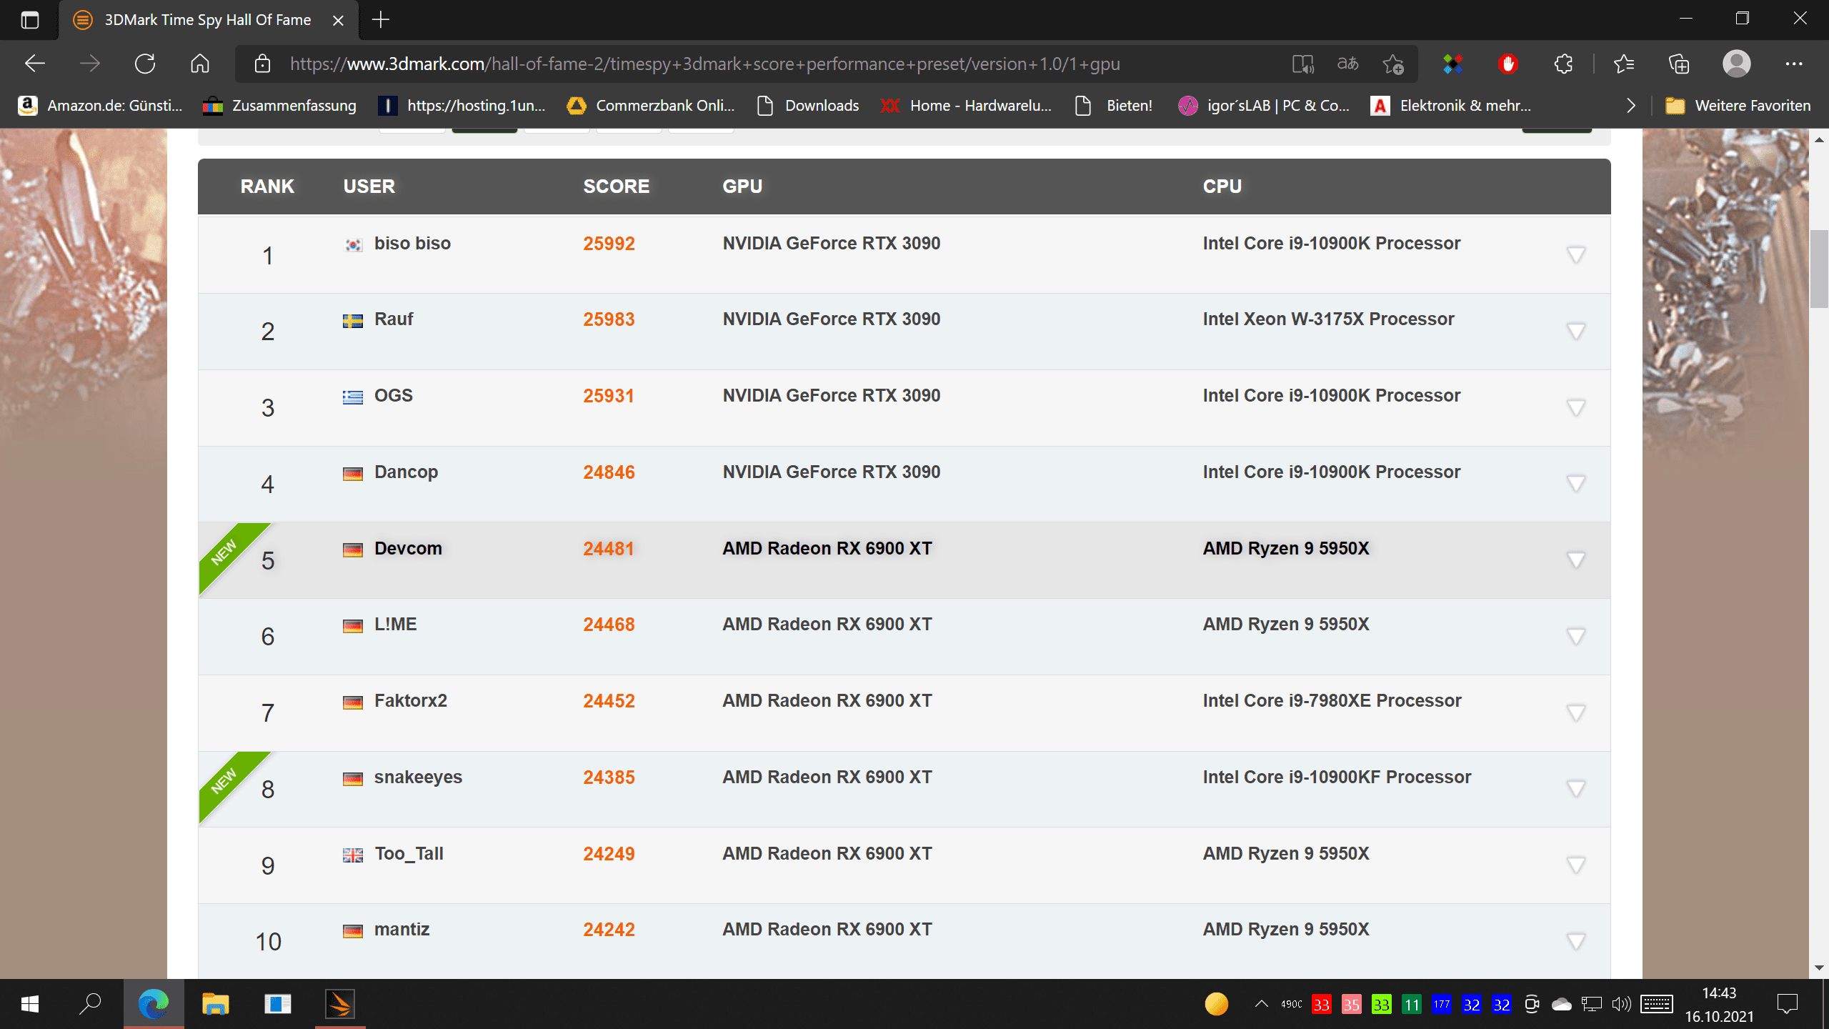Viewport: 1829px width, 1029px height.
Task: Open the 3DMark app in taskbar
Action: (x=339, y=1004)
